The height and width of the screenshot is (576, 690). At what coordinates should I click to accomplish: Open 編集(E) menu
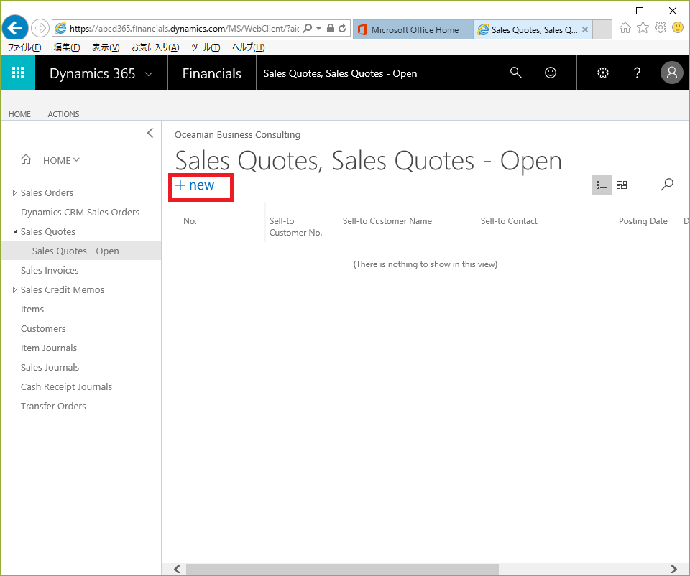(67, 47)
